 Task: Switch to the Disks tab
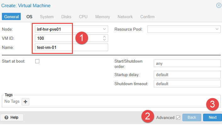(x=66, y=17)
